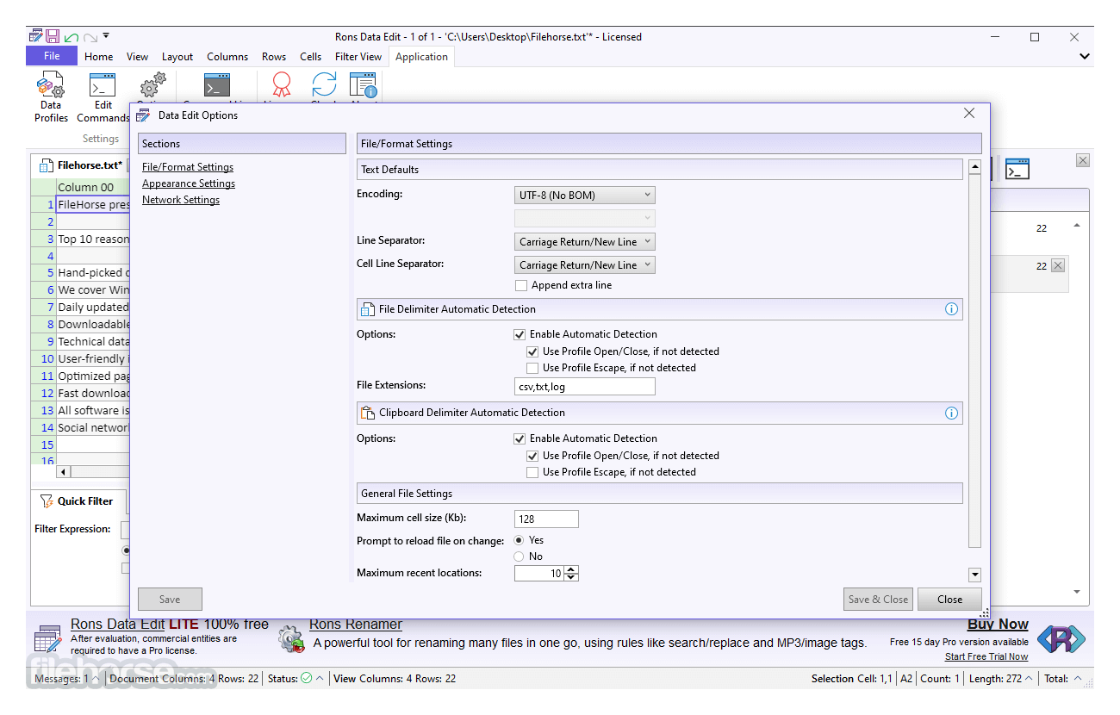Click the Close button in options dialog
This screenshot has height=715, width=1120.
point(949,600)
